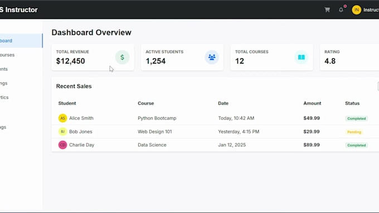Click Bob Jones's BJ avatar
This screenshot has width=379, height=213.
coord(62,131)
